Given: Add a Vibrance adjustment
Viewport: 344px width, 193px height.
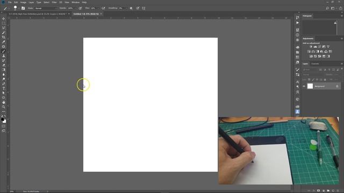Looking at the screenshot, I should [x=328, y=47].
